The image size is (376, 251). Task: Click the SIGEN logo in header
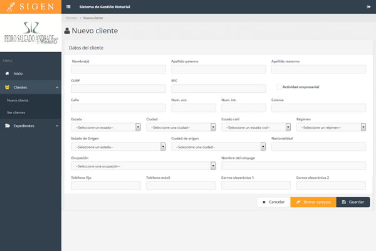tap(30, 7)
